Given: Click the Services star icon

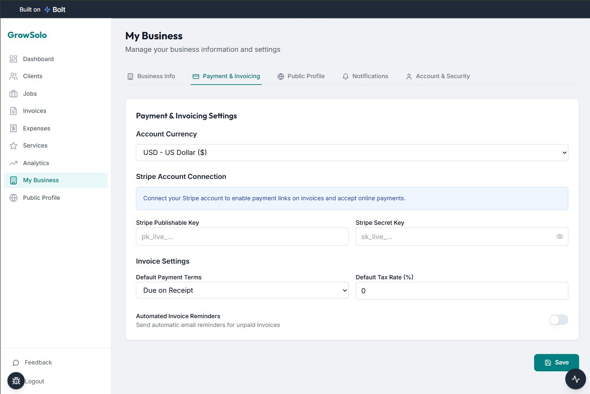Looking at the screenshot, I should (x=13, y=146).
